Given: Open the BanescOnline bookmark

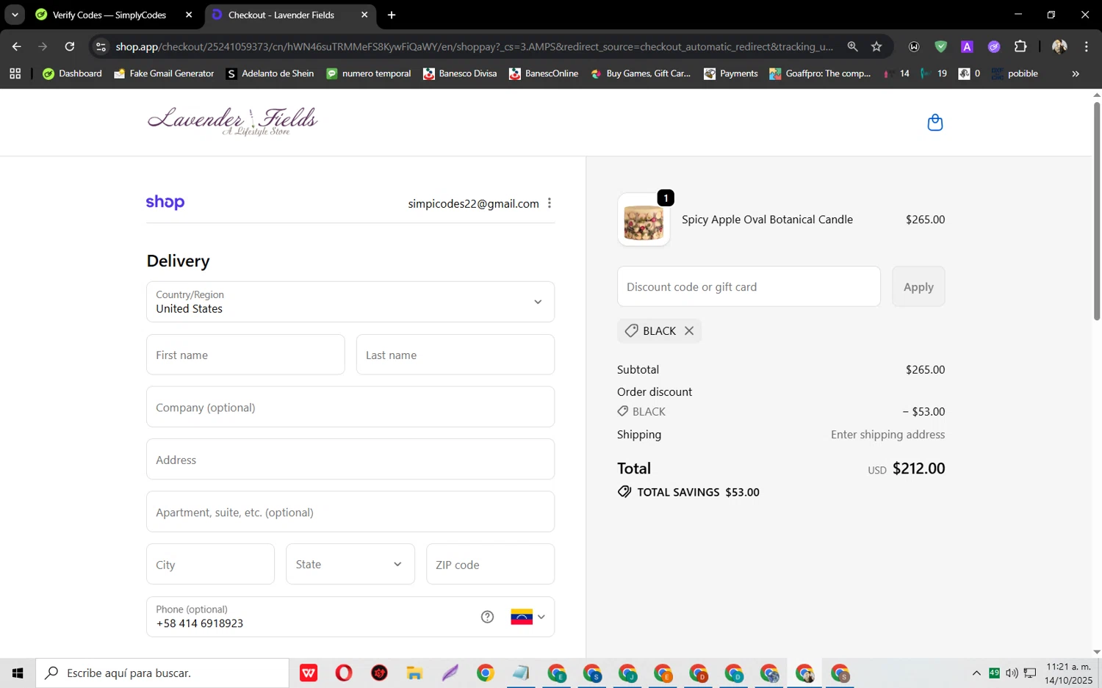Looking at the screenshot, I should pyautogui.click(x=544, y=73).
